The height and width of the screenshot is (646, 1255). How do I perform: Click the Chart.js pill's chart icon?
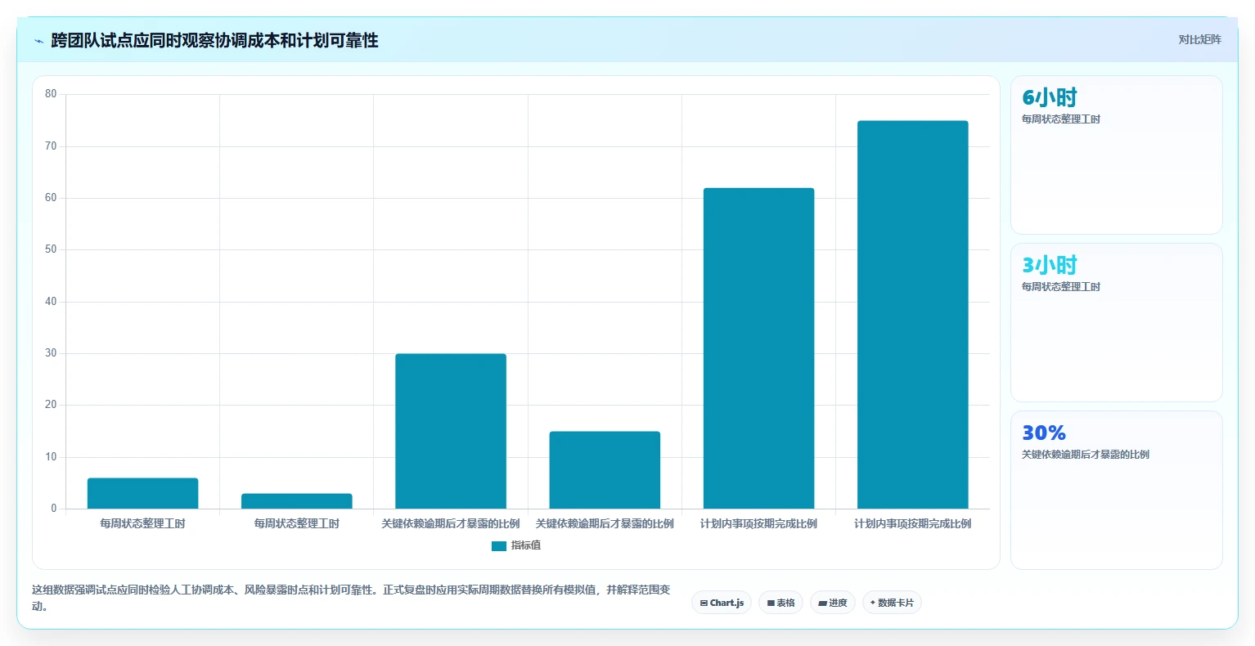(x=704, y=603)
